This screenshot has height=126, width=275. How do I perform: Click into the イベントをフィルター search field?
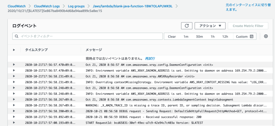[x=88, y=36]
